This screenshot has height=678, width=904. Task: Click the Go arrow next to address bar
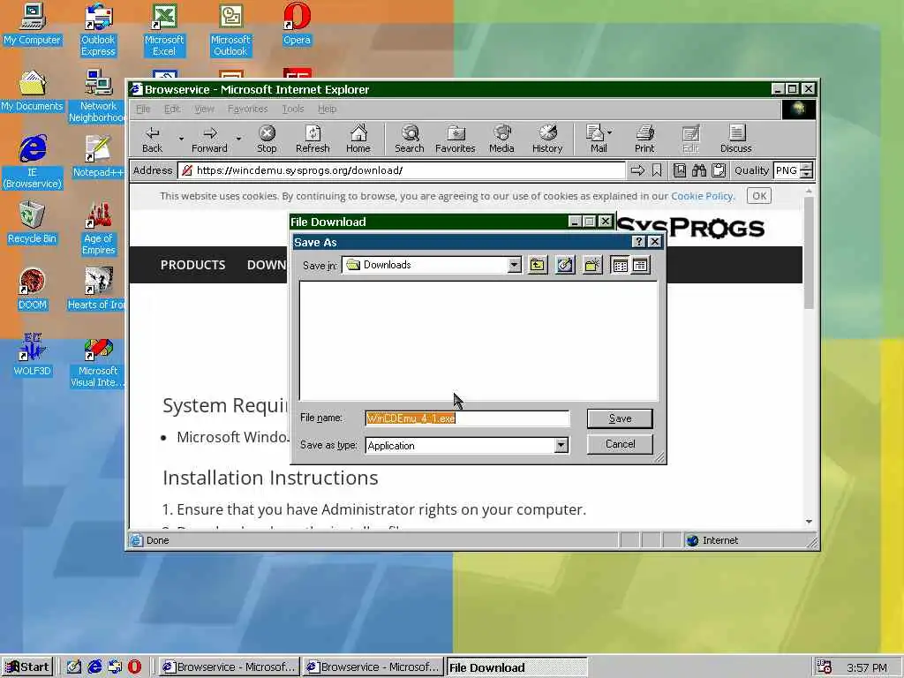637,170
